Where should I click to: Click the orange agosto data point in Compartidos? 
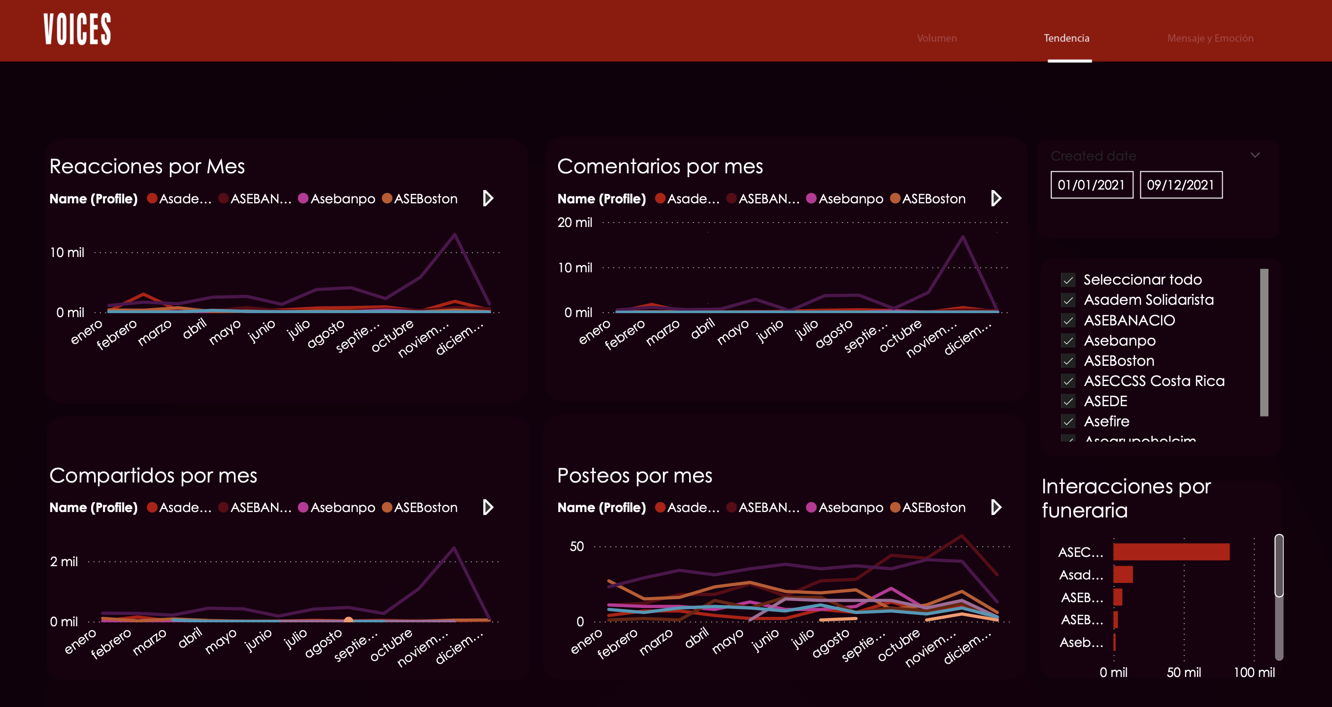[348, 620]
